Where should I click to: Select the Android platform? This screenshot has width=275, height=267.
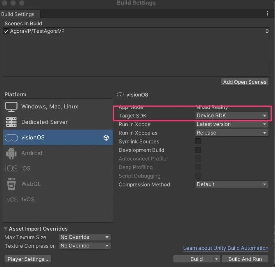point(58,153)
